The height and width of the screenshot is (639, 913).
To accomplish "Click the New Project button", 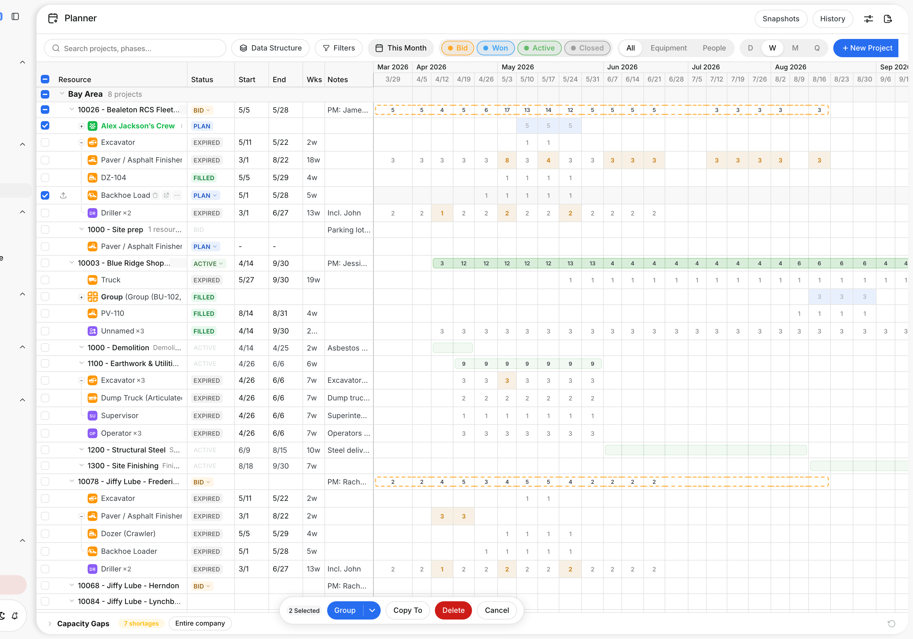I will pyautogui.click(x=866, y=48).
